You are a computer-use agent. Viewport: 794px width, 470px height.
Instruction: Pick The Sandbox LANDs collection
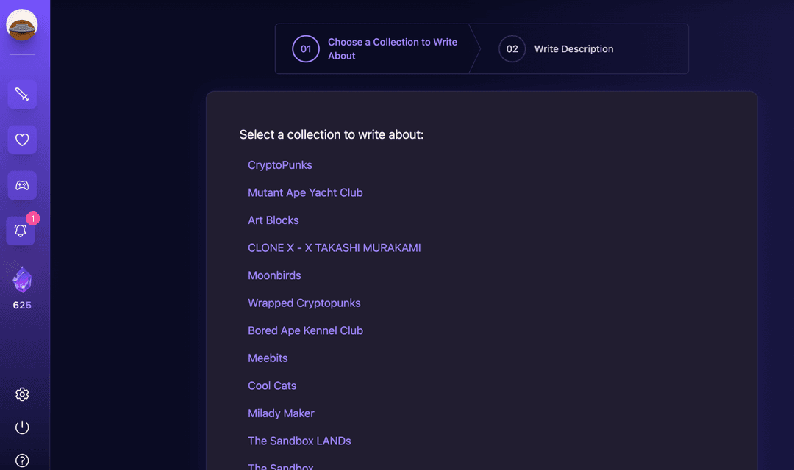[x=299, y=441]
